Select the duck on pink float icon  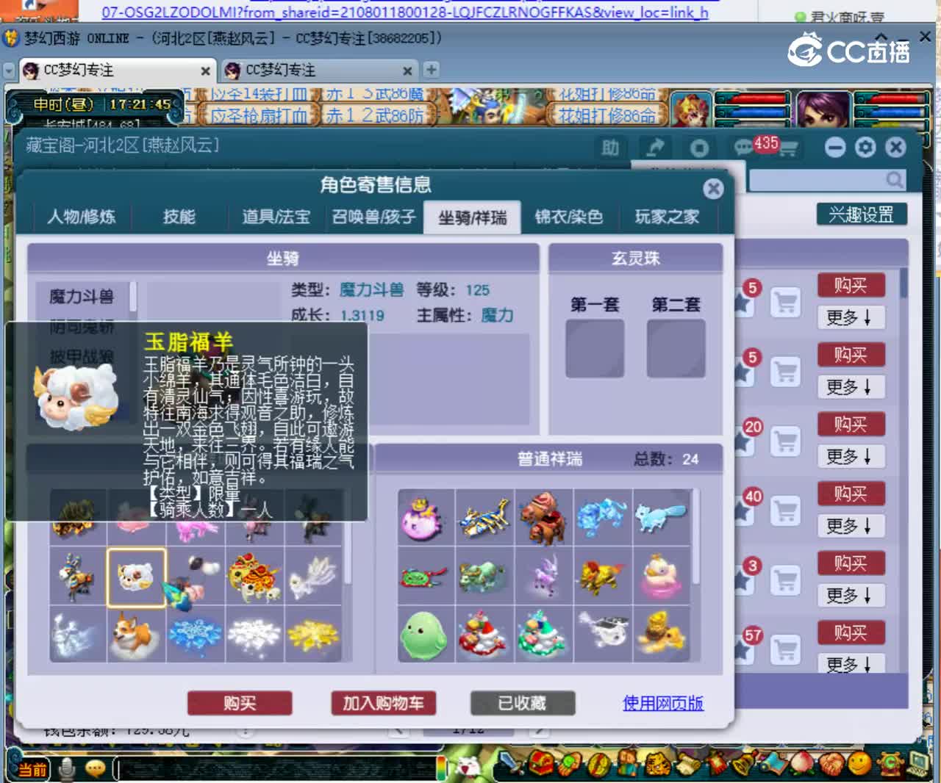pos(661,577)
